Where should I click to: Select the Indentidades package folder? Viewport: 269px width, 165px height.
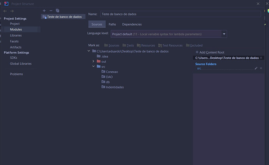(x=113, y=87)
